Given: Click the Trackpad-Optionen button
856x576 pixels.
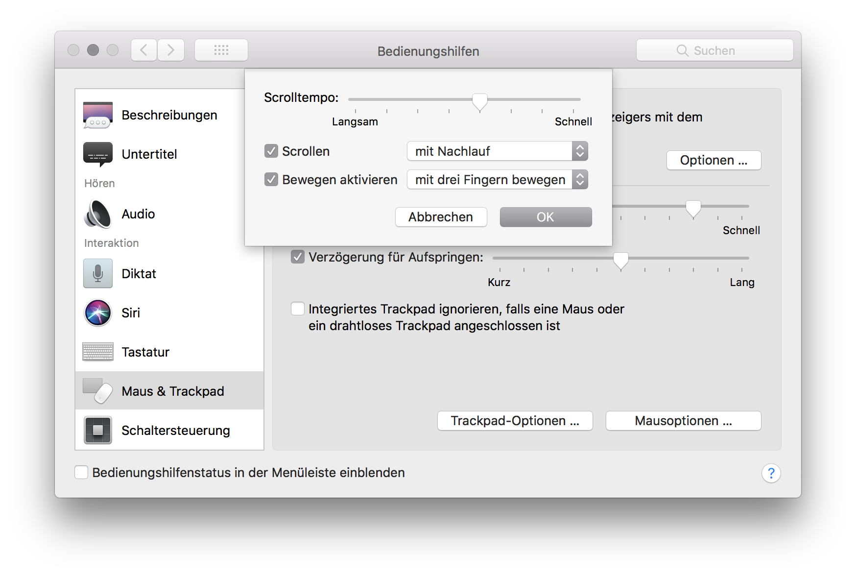Looking at the screenshot, I should (x=515, y=420).
